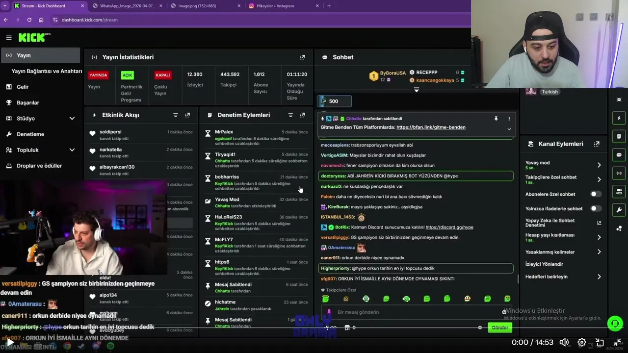
Task: Open the bfan.link/gitme-benden link
Action: pos(431,127)
